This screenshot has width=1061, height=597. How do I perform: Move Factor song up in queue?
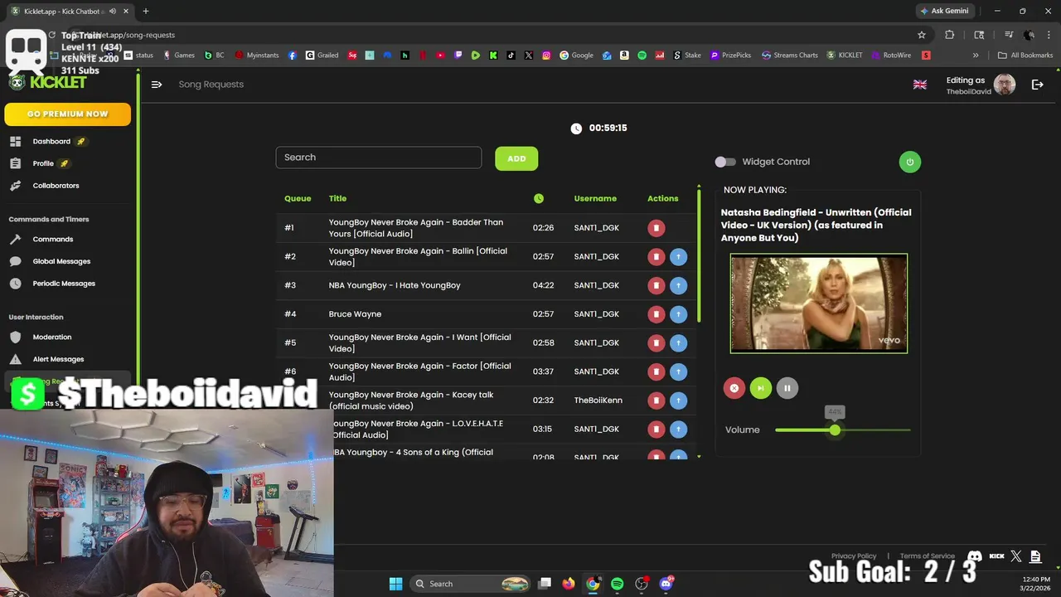tap(678, 371)
